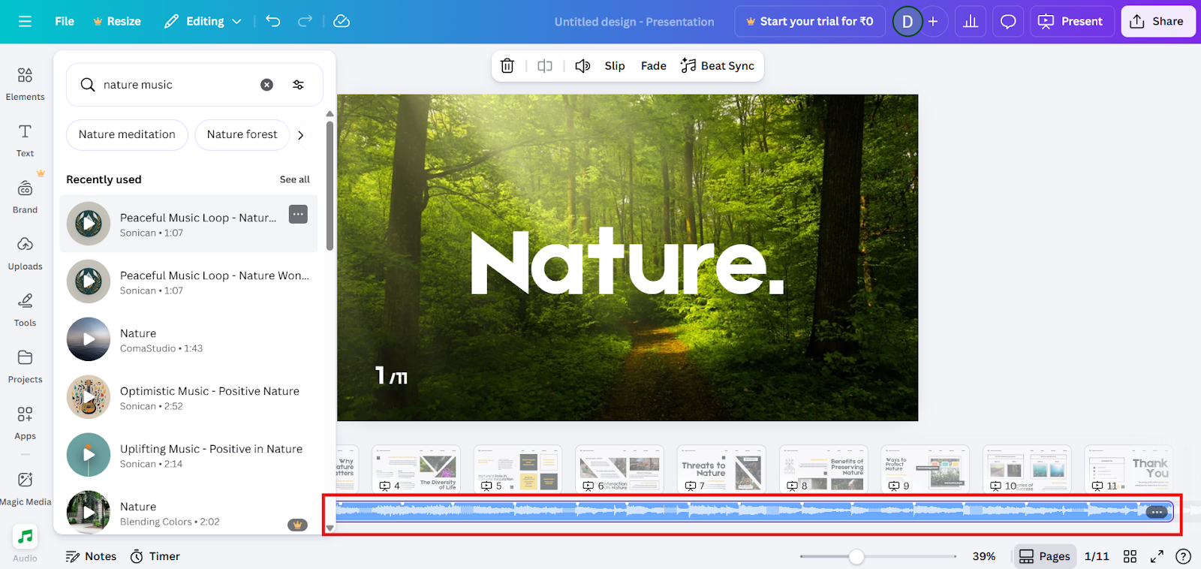Image resolution: width=1201 pixels, height=569 pixels.
Task: Switch to grid view
Action: click(1130, 556)
